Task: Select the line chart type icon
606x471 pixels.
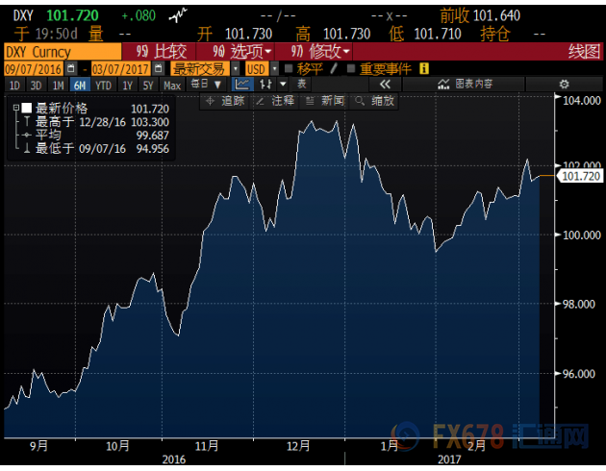Action: tap(241, 85)
